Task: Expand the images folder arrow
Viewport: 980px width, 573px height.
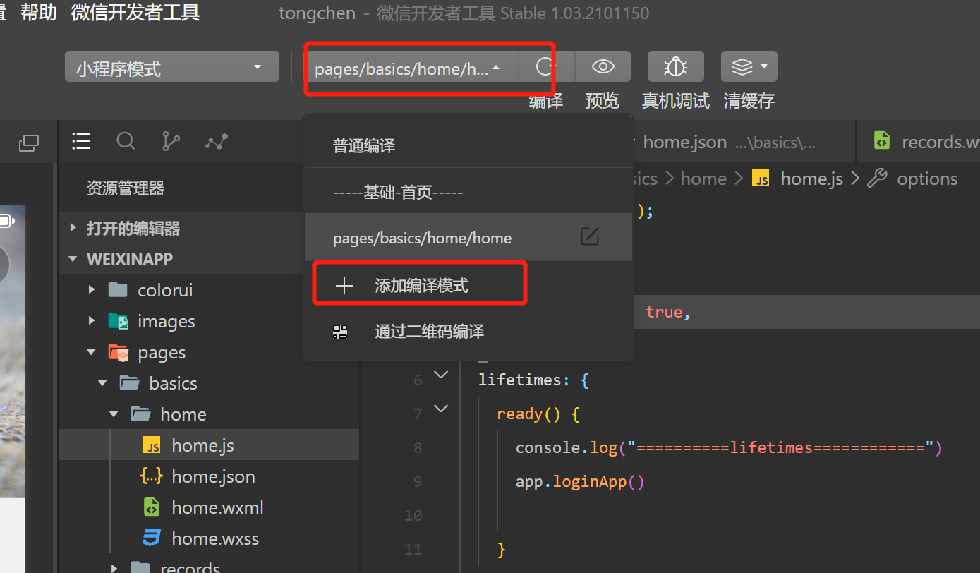Action: point(92,321)
